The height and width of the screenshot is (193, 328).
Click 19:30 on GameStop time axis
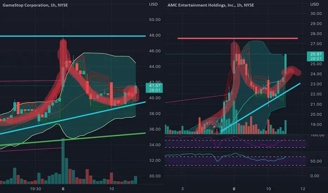pos(35,189)
